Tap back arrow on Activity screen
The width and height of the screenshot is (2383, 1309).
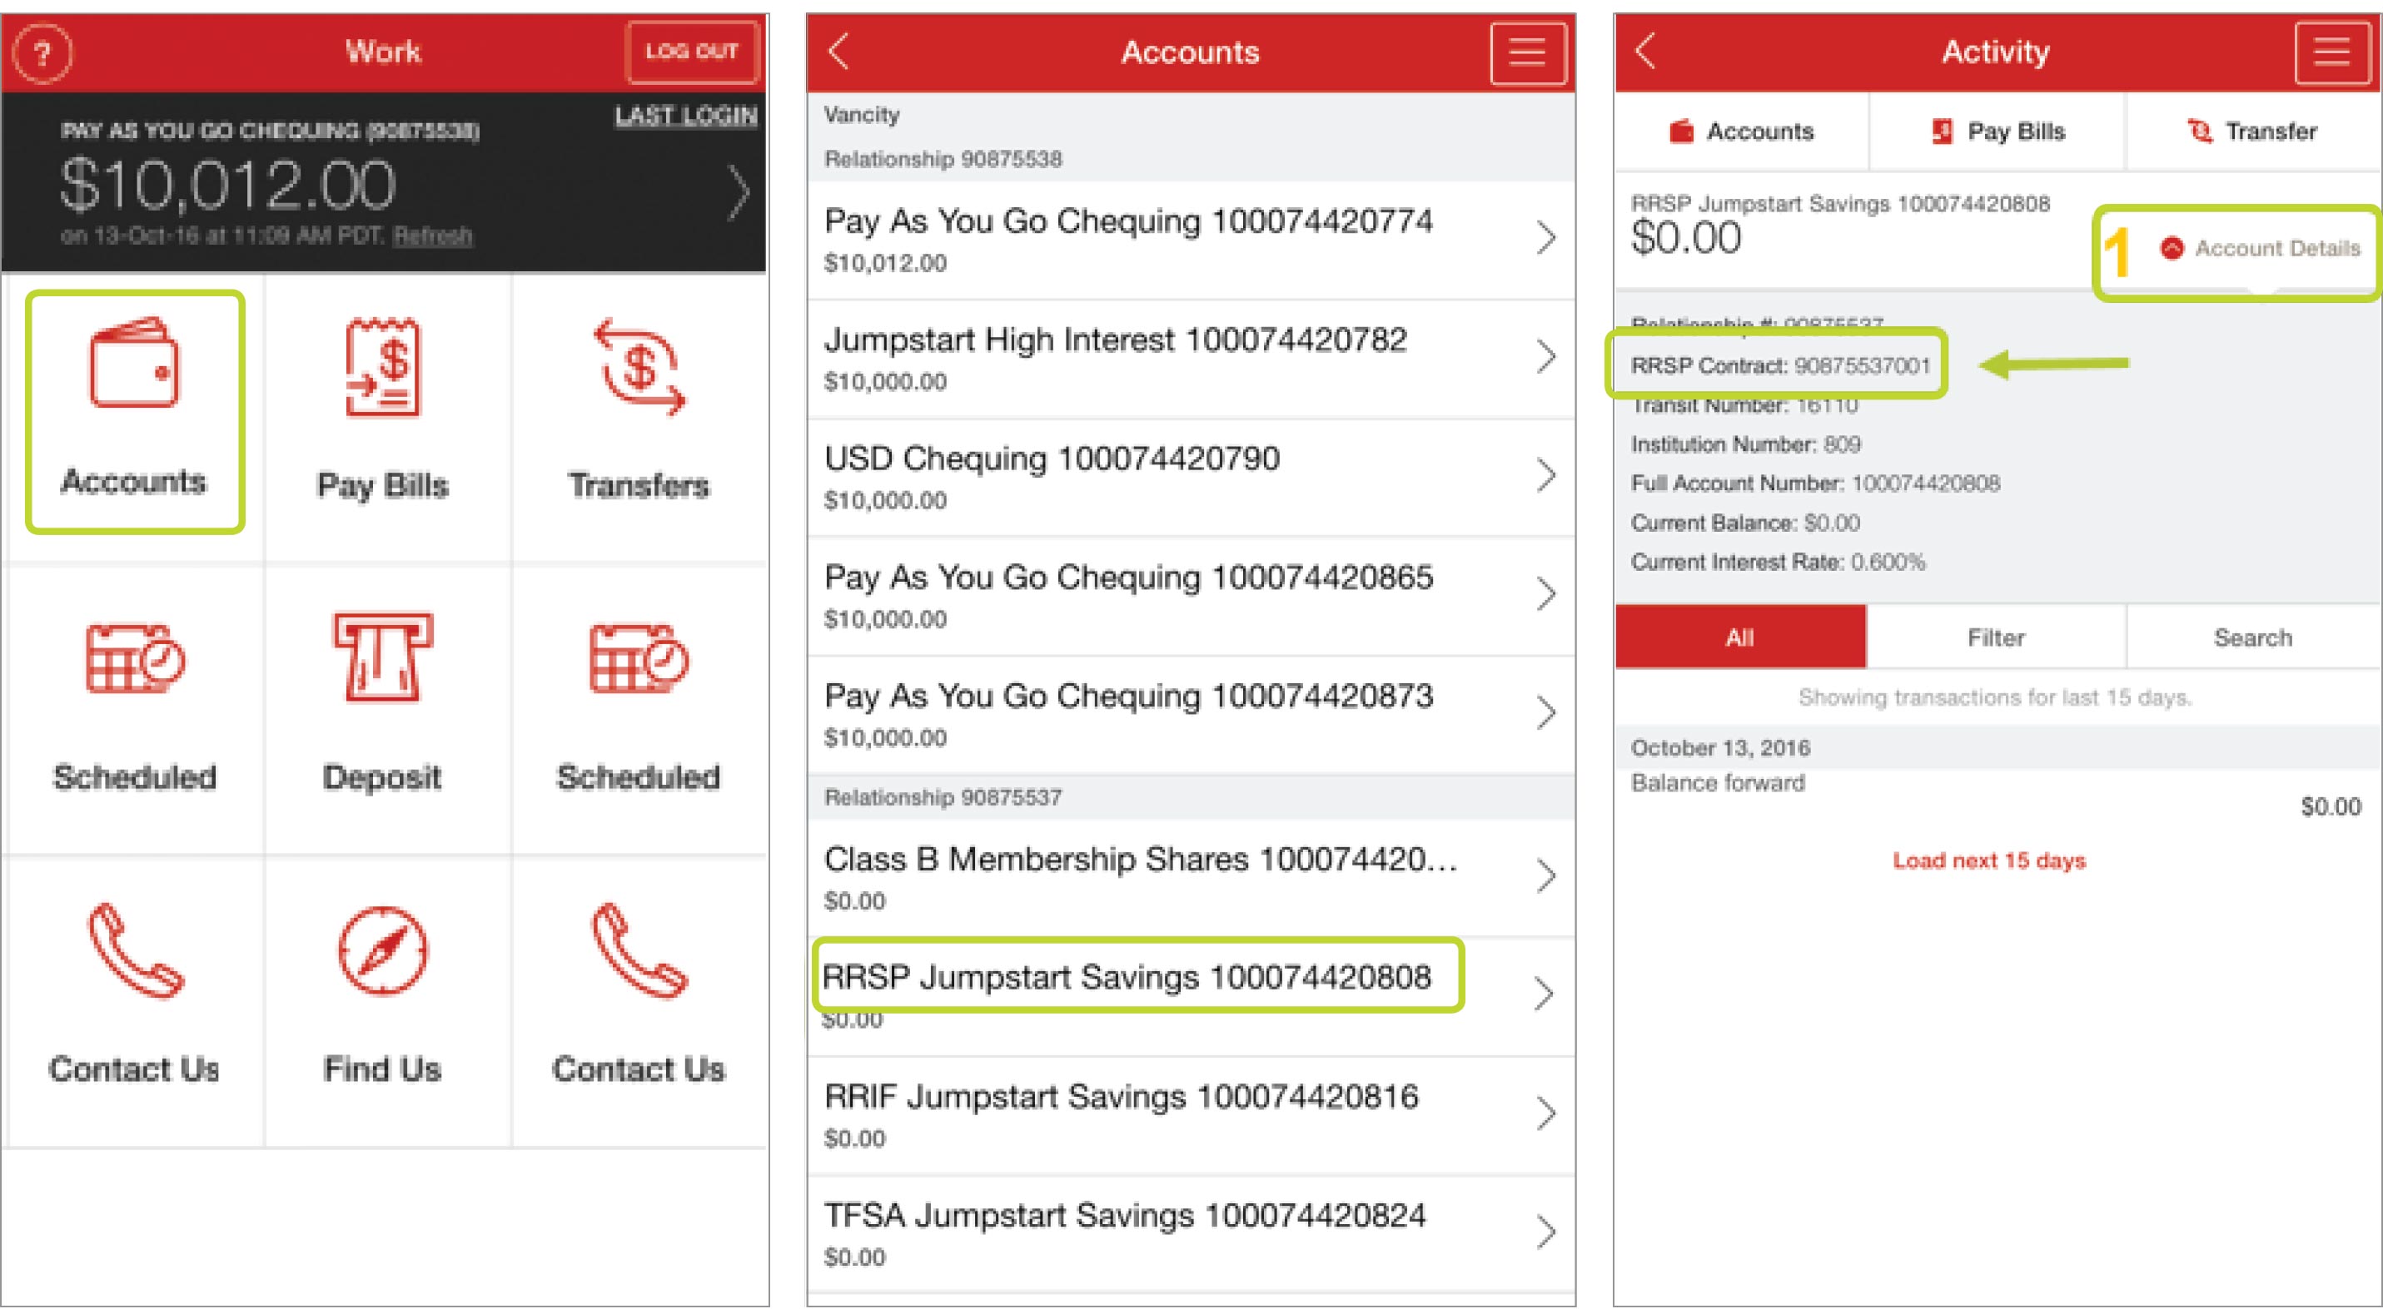[1646, 52]
